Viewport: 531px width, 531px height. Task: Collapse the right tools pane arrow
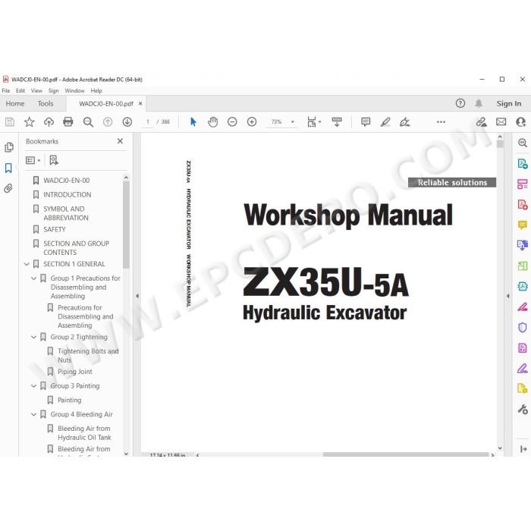tap(508, 296)
